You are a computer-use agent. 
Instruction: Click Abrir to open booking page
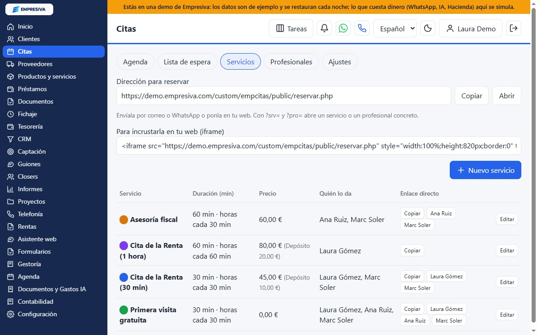(x=507, y=96)
